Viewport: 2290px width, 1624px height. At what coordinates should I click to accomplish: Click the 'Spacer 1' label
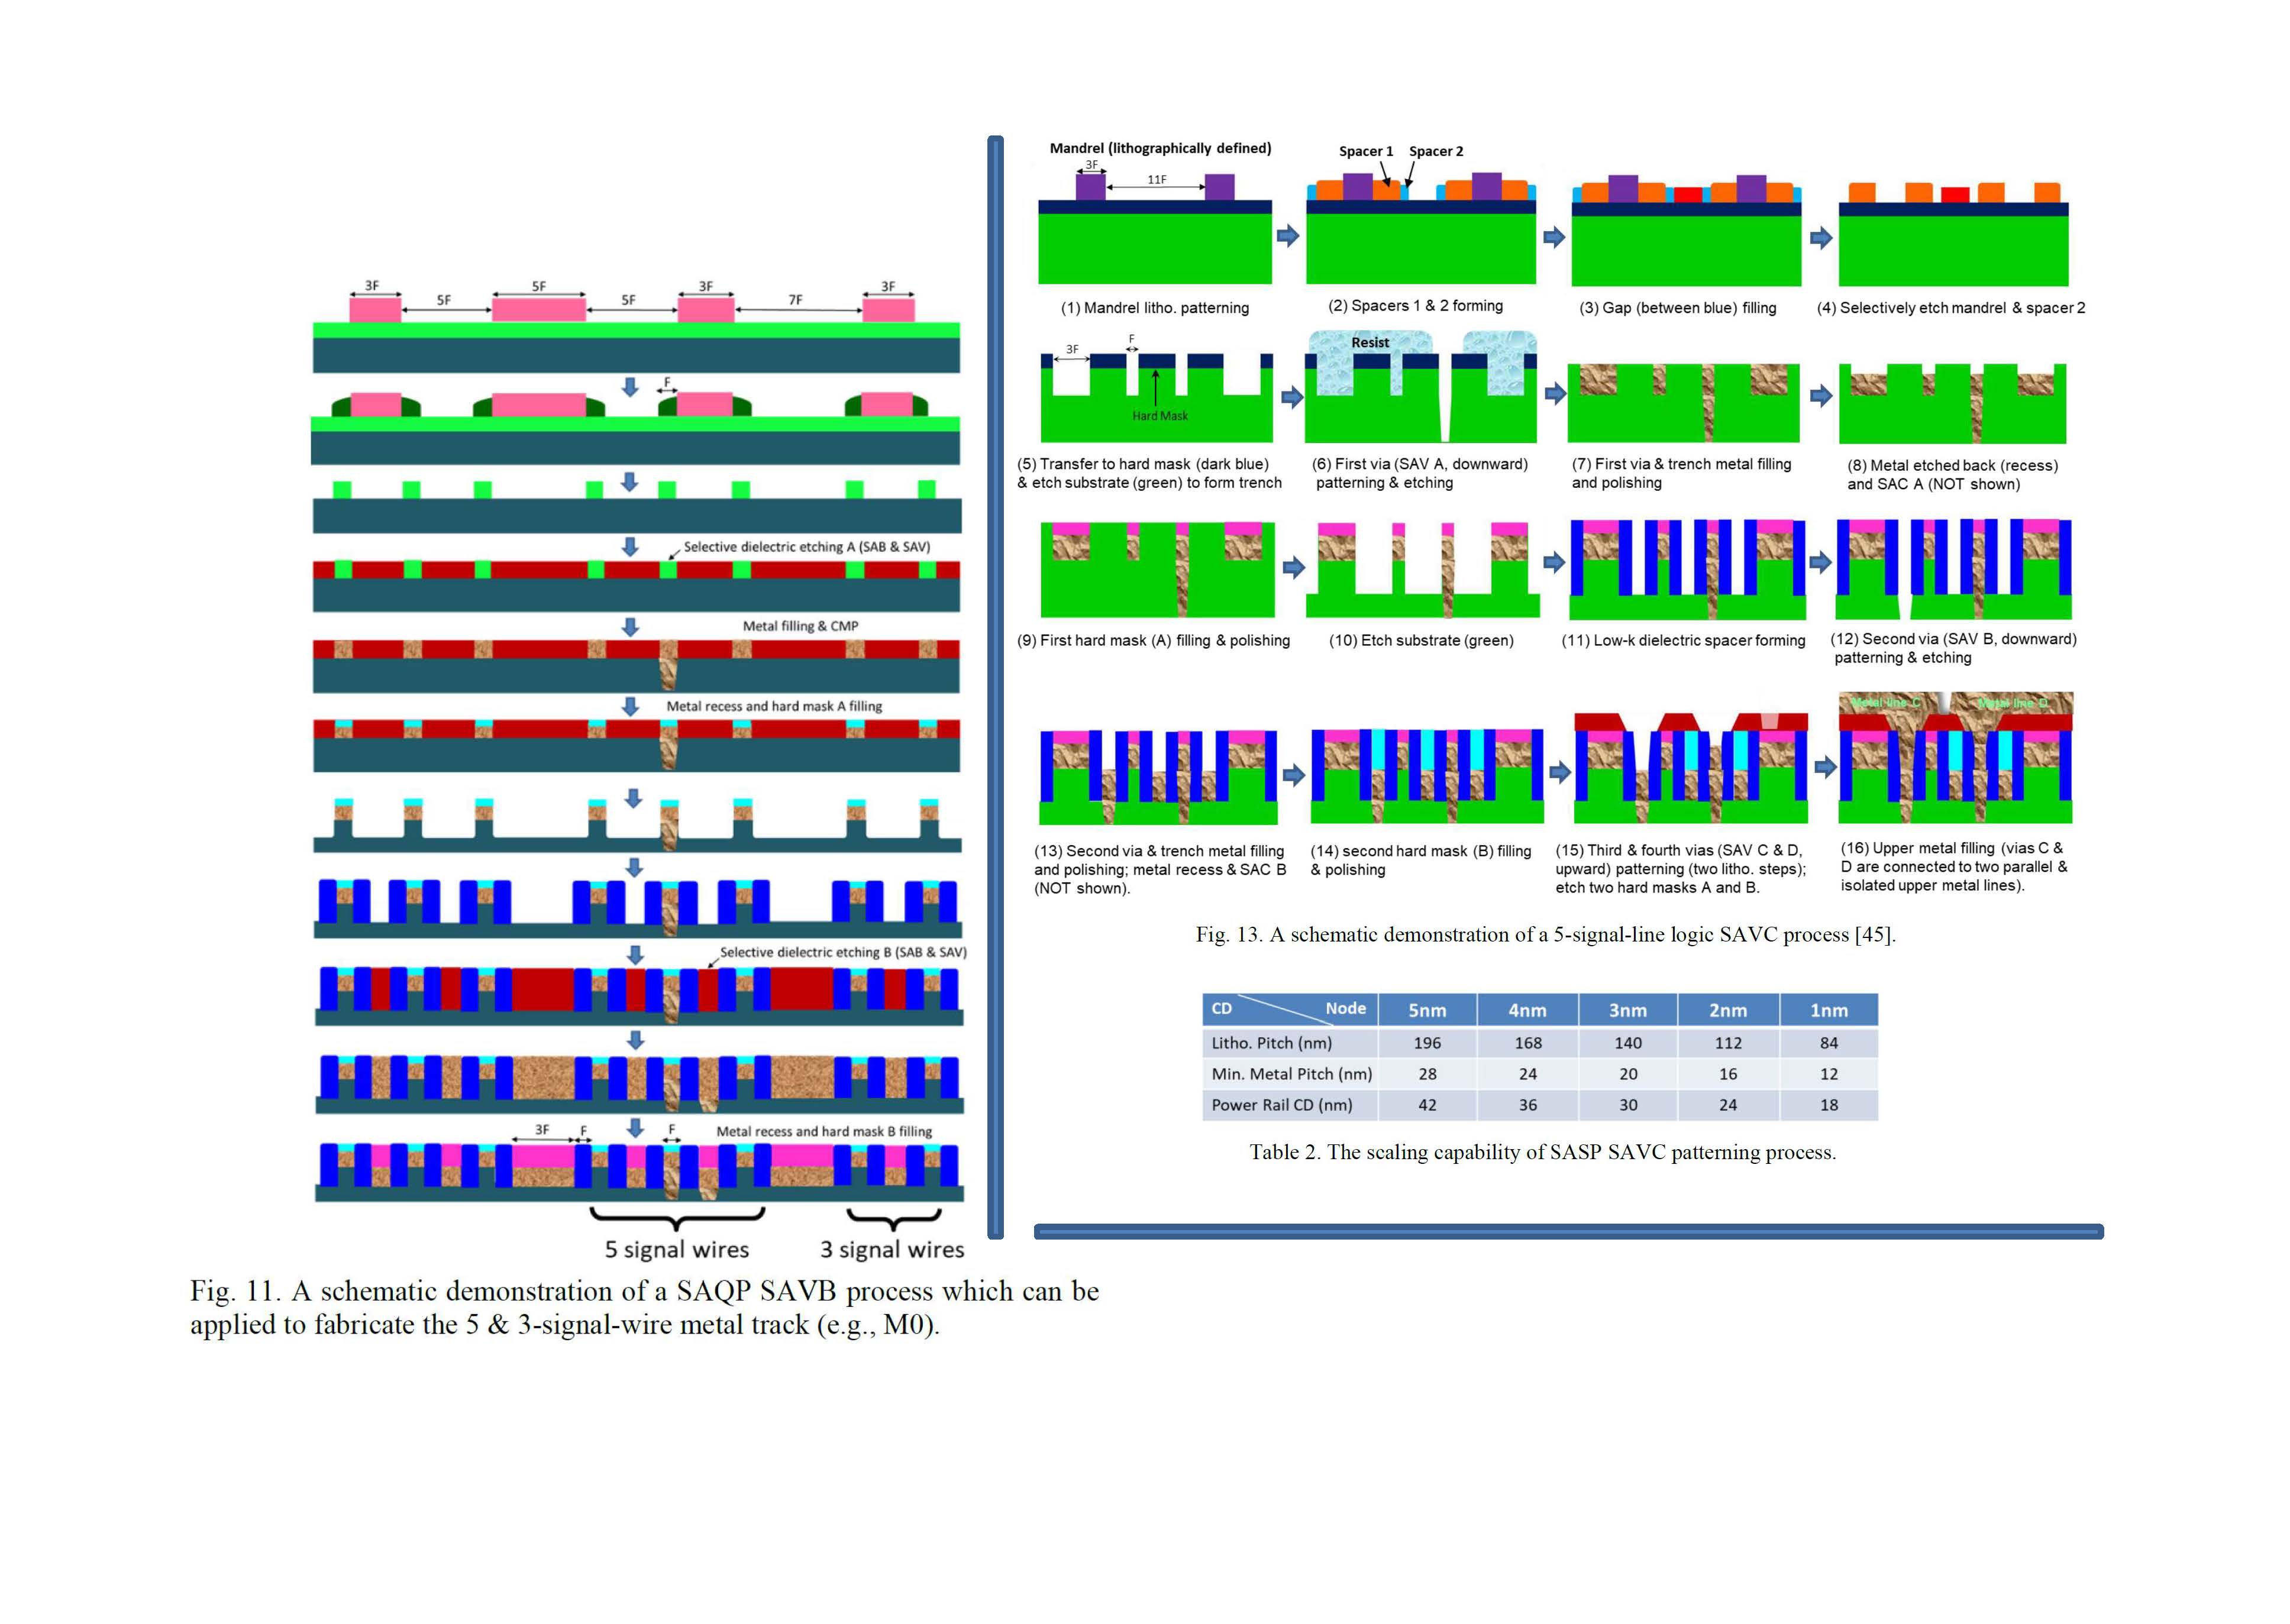pos(1366,151)
